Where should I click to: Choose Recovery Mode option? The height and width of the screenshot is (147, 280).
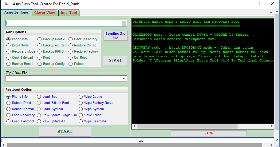pos(21,51)
